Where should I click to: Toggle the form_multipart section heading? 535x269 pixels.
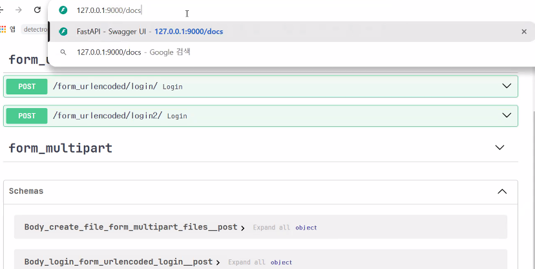60,148
